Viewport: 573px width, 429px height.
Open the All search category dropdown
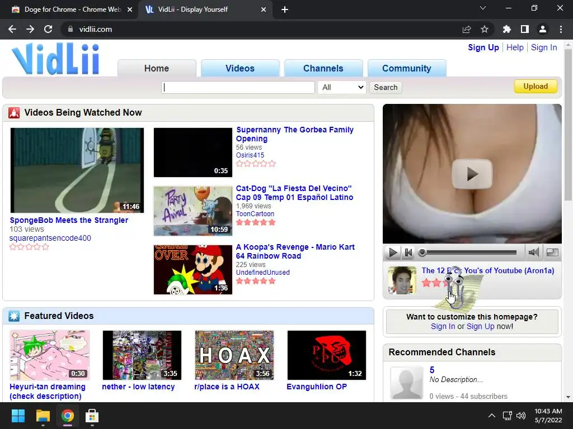coord(342,87)
